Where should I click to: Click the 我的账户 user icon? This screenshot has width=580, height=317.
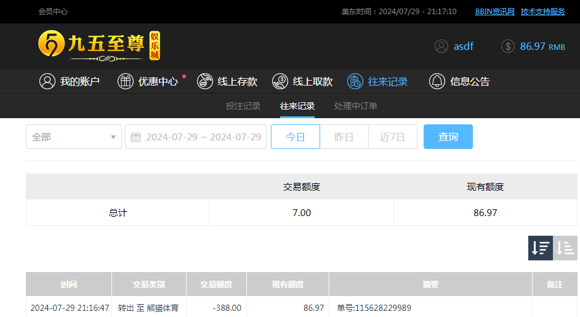47,81
